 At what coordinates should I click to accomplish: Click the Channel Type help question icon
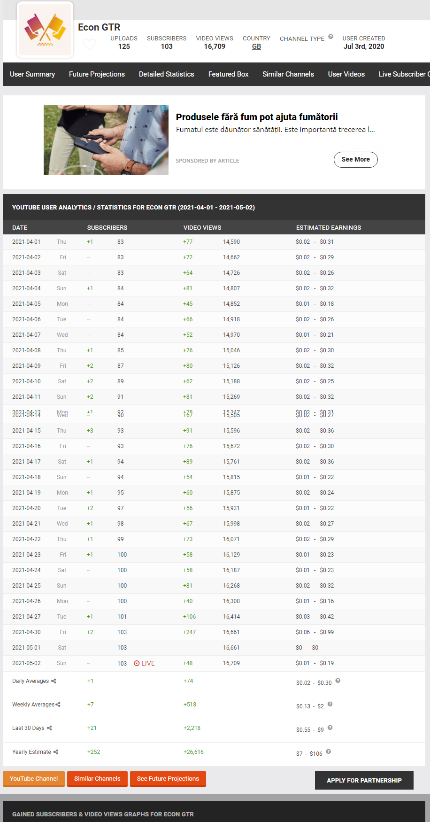[x=330, y=37]
